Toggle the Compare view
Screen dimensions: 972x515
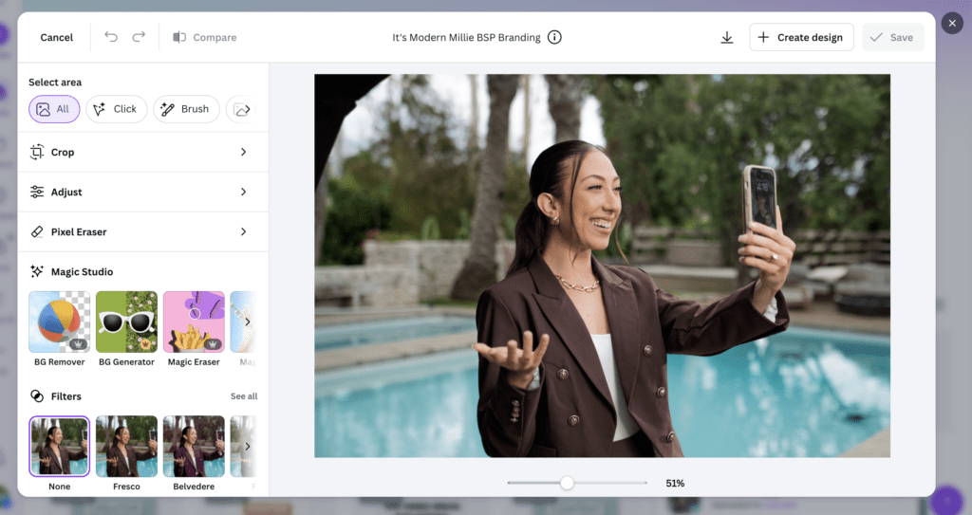tap(204, 37)
